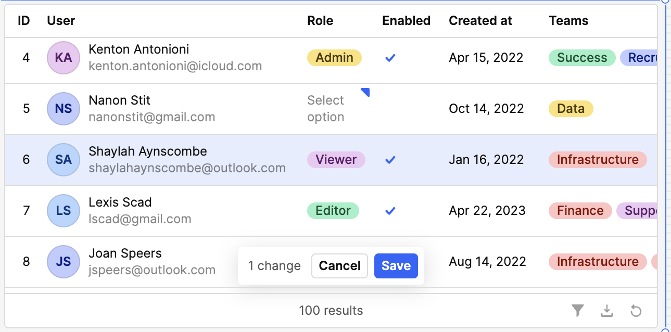671x332 pixels.
Task: Cancel the pending change
Action: 339,266
